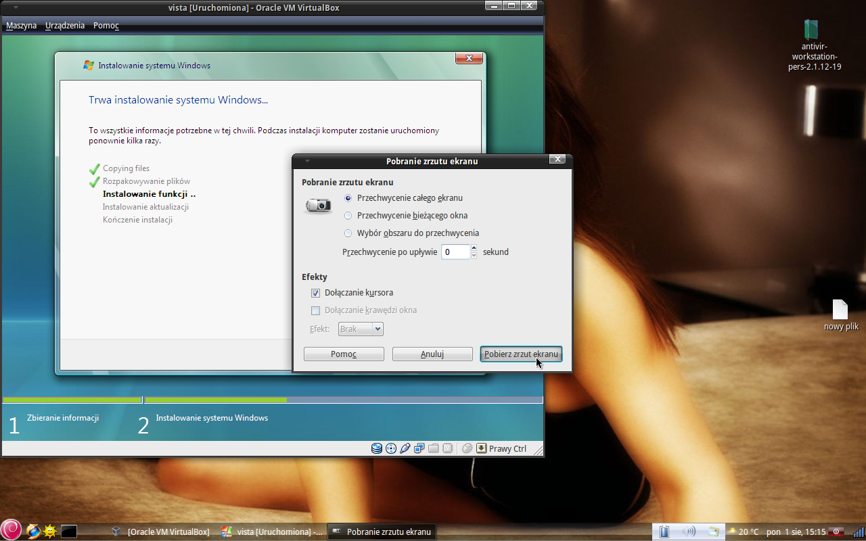Click the 'Anuluj' button
This screenshot has width=866, height=541.
click(432, 354)
